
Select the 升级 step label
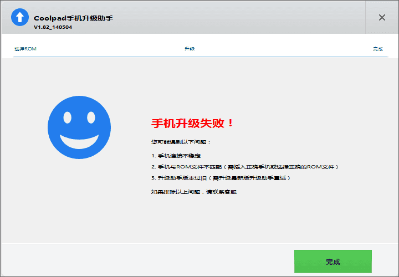[x=190, y=49]
